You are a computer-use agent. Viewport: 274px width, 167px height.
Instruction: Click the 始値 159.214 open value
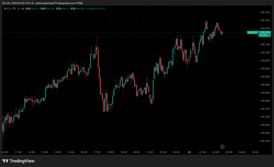point(32,9)
